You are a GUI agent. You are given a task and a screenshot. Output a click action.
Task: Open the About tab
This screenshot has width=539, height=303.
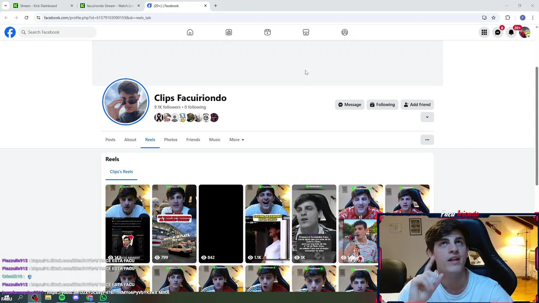[130, 140]
